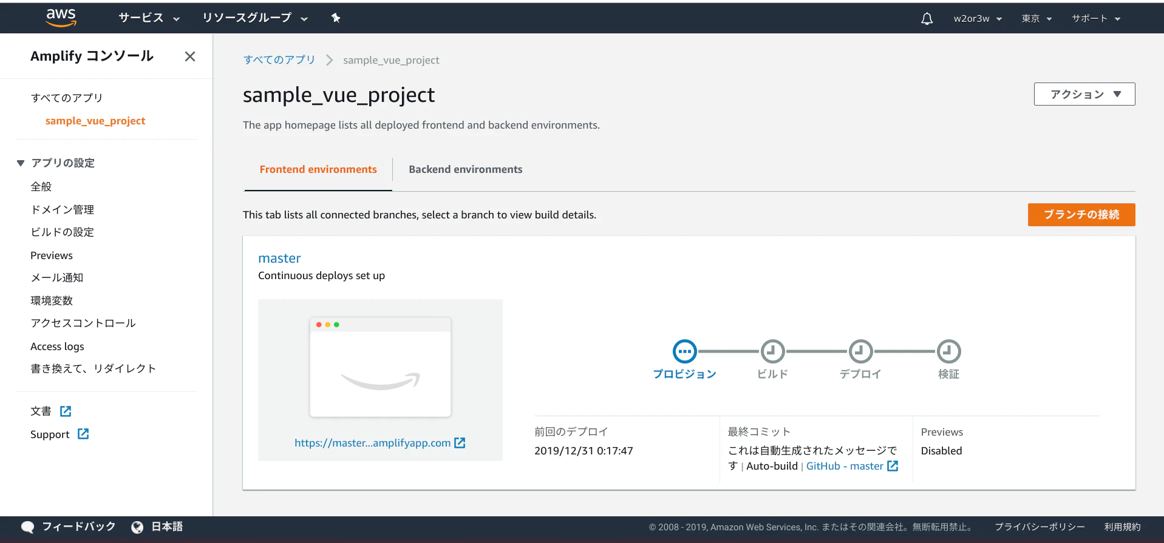Click the プロビジョン step circle icon
Image resolution: width=1164 pixels, height=543 pixels.
(684, 351)
